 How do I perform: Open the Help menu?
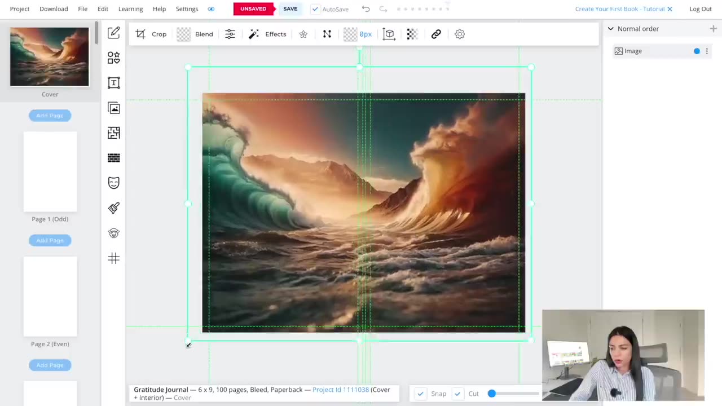[x=160, y=9]
